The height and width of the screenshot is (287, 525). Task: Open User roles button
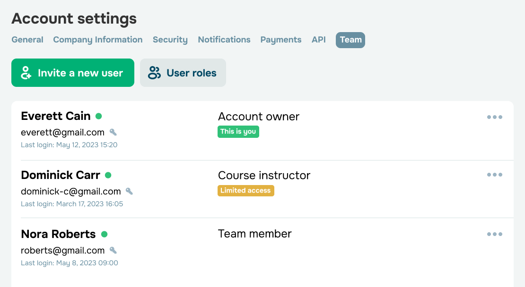183,73
